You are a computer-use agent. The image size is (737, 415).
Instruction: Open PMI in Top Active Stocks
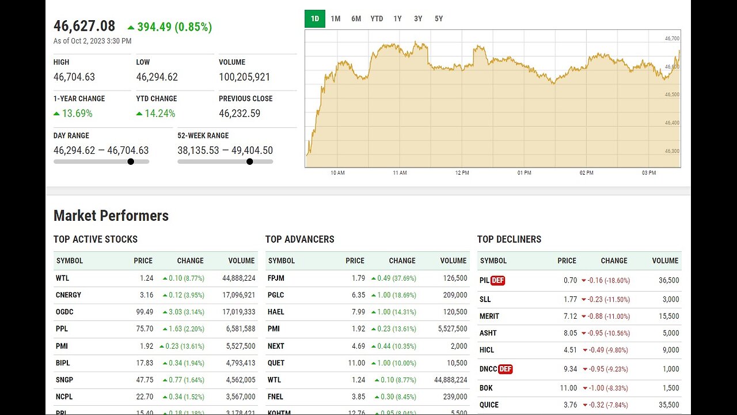[x=62, y=346]
